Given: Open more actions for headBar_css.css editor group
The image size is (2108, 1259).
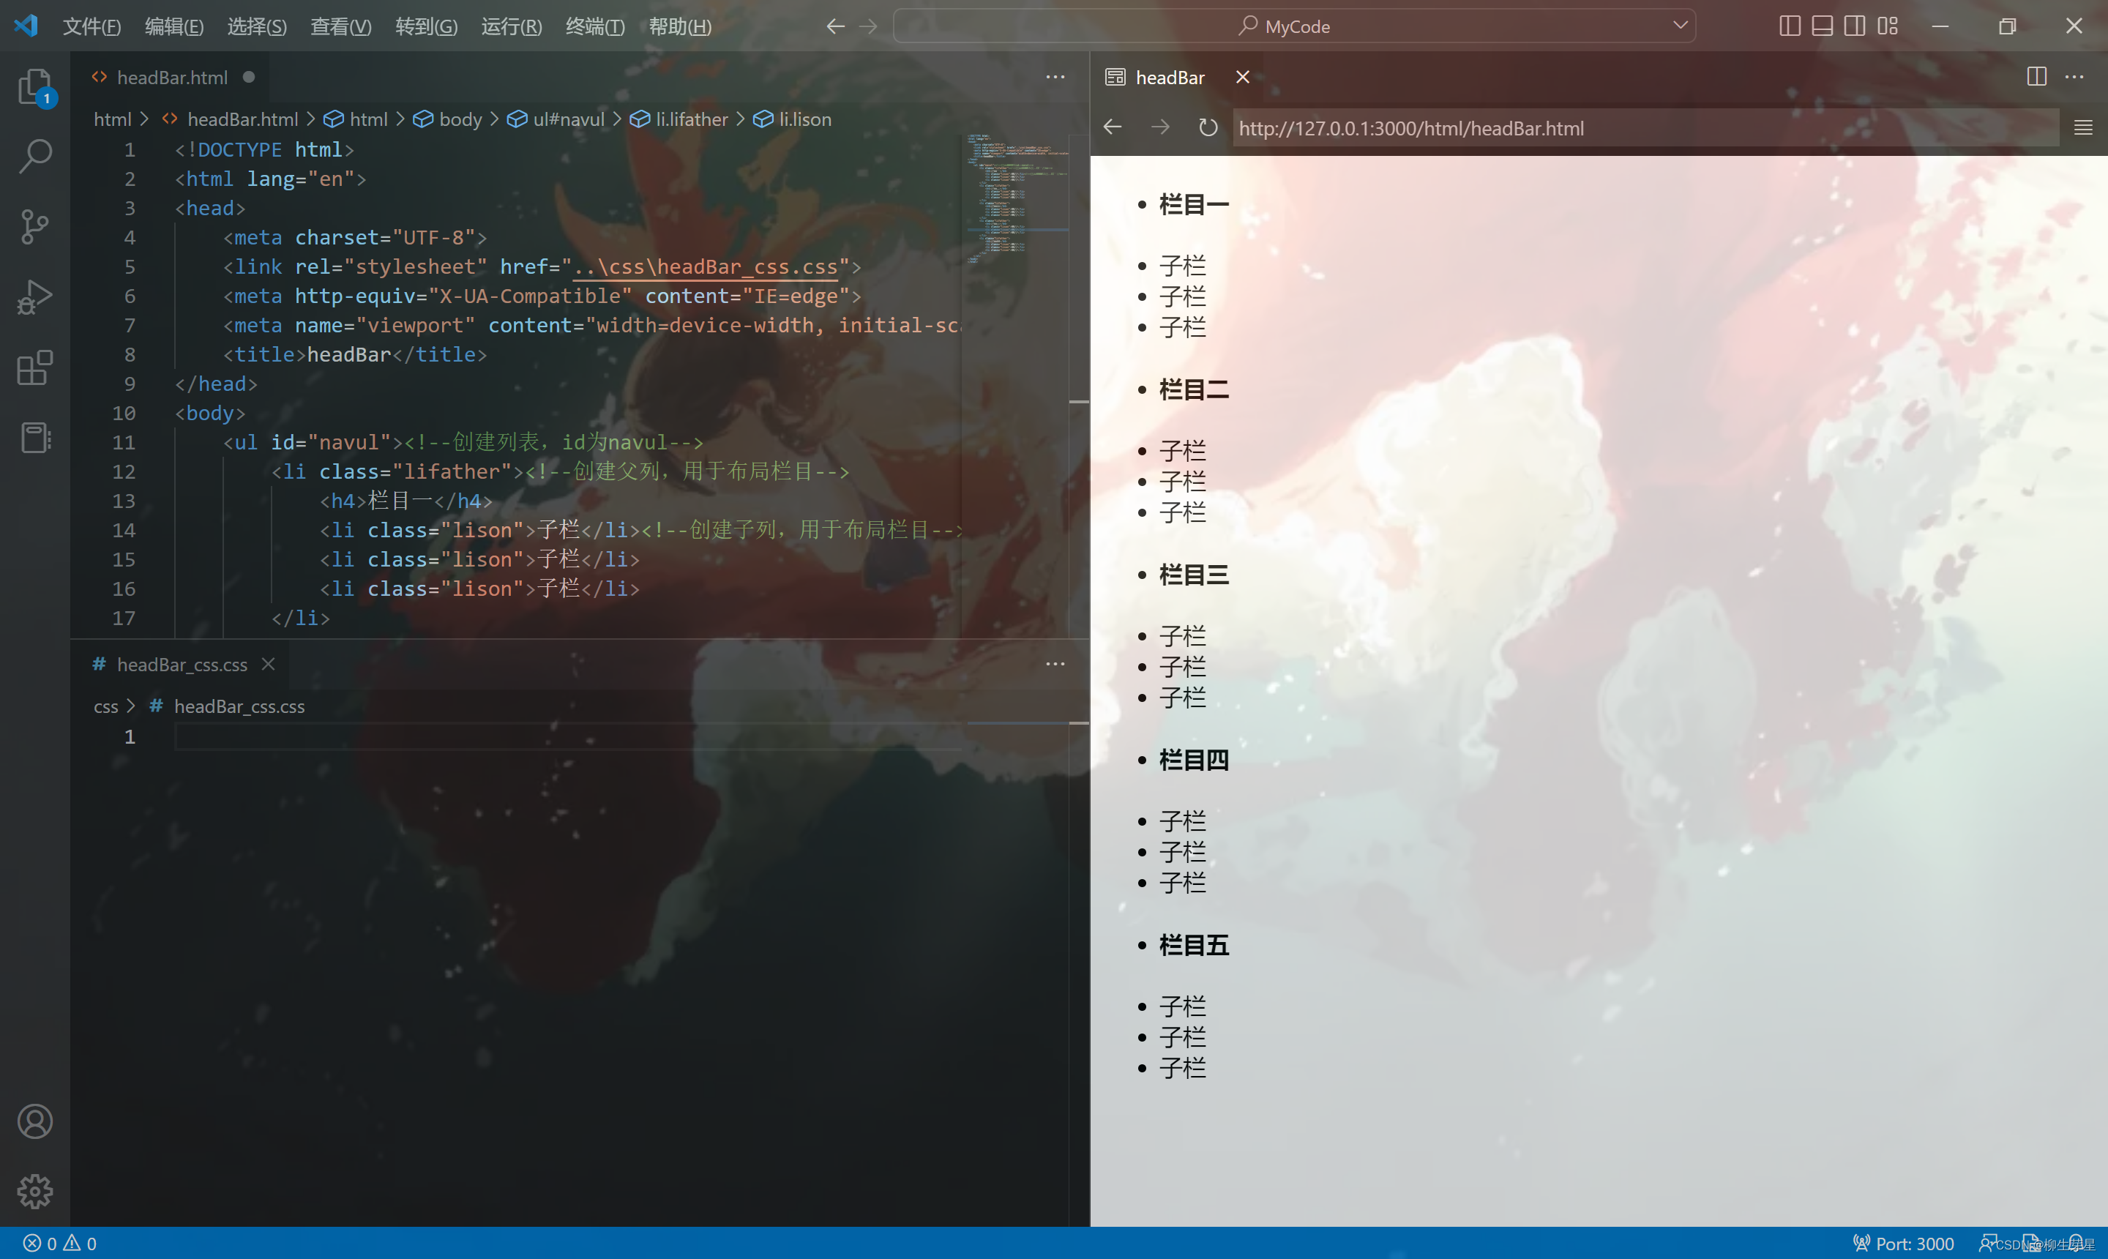Looking at the screenshot, I should 1055,665.
